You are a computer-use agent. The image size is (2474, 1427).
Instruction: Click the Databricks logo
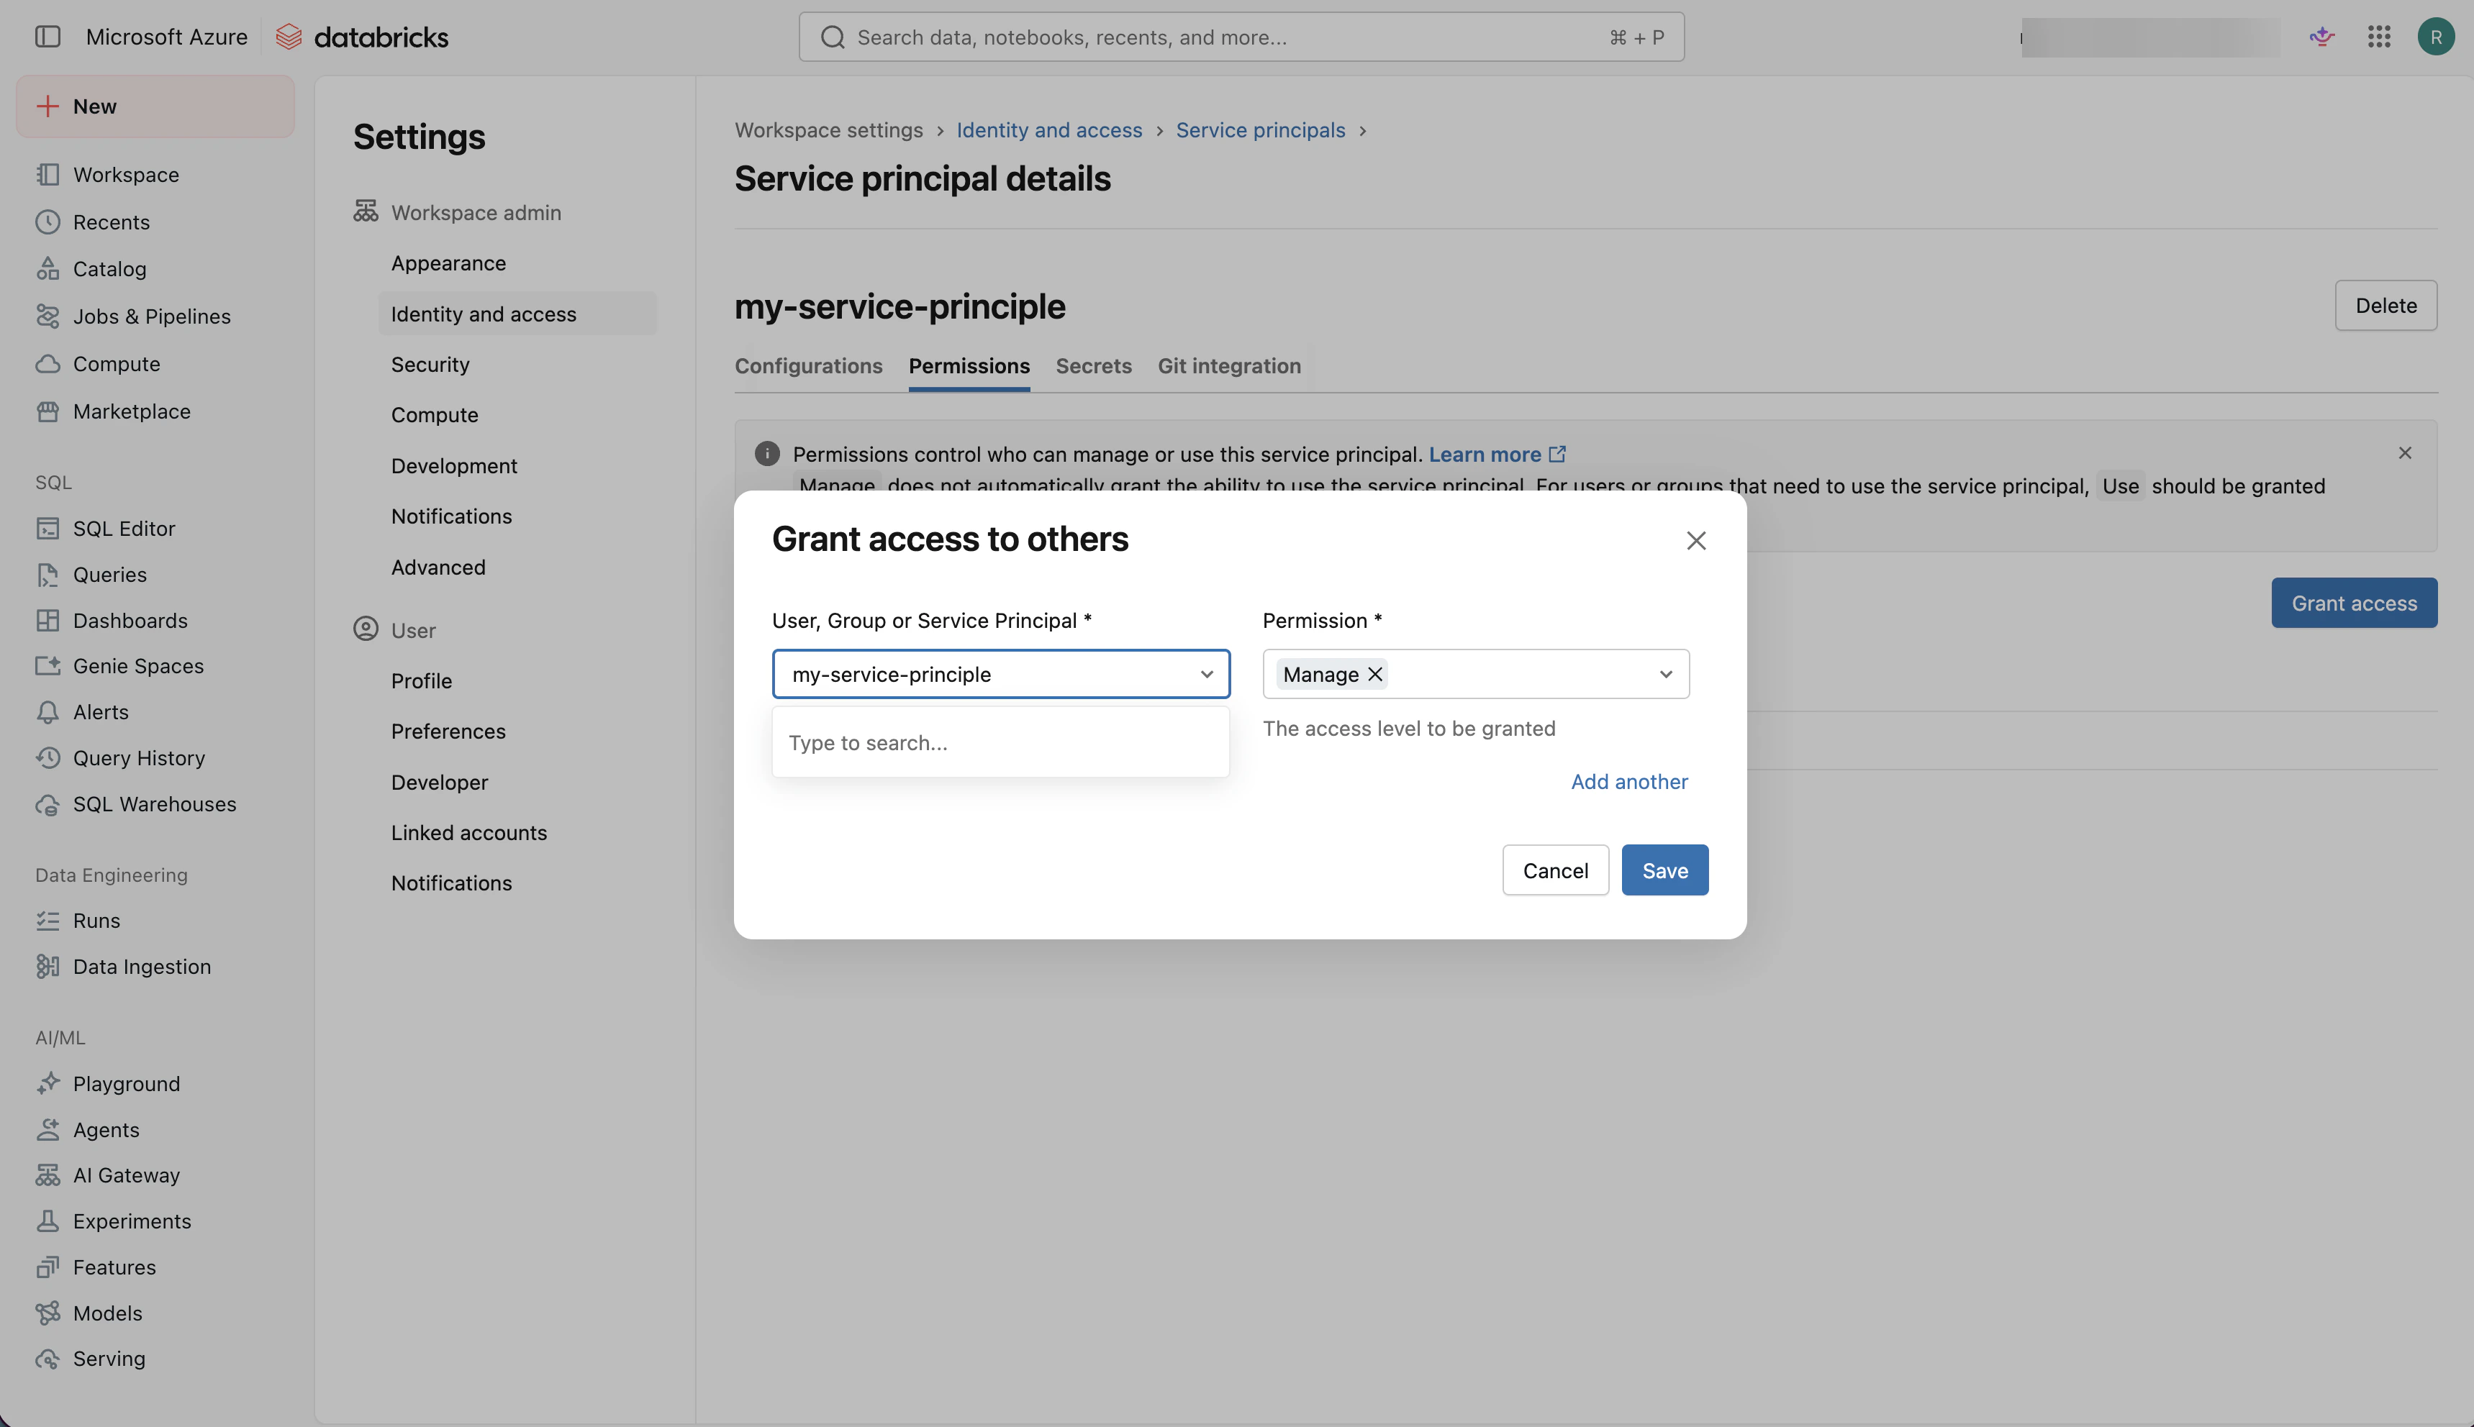(362, 37)
